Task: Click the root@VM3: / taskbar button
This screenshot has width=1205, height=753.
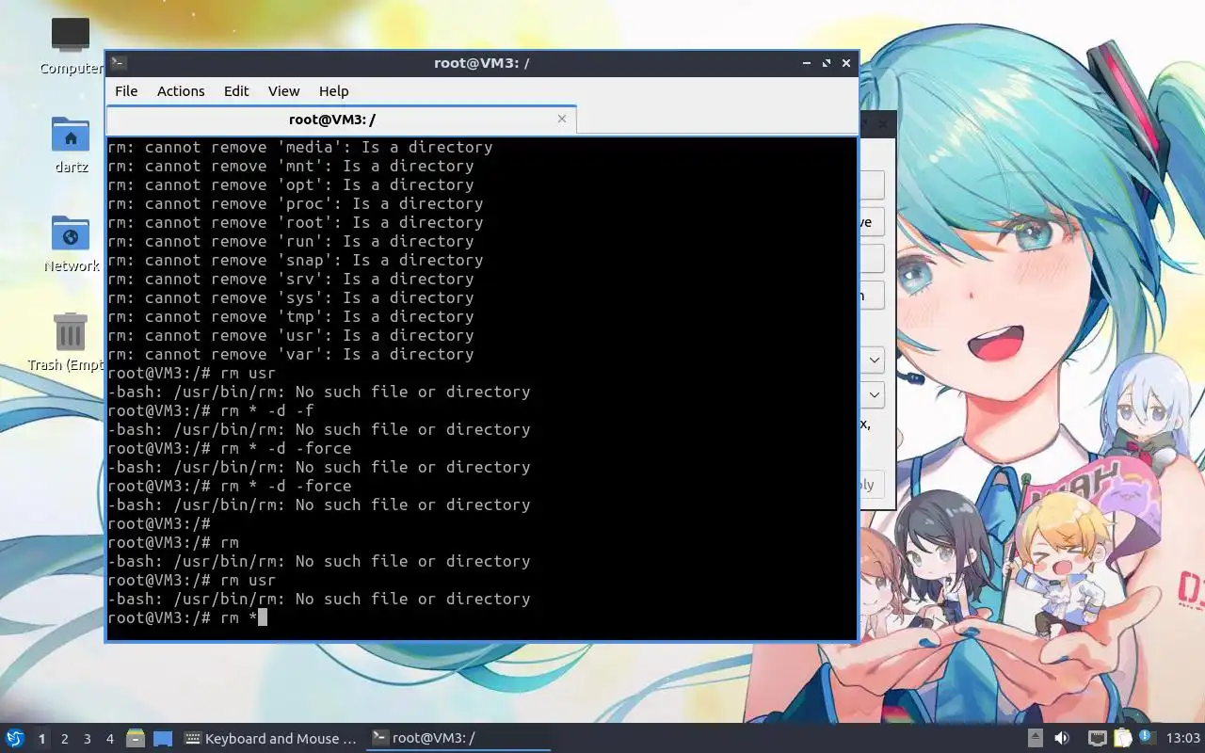Action: click(x=458, y=739)
